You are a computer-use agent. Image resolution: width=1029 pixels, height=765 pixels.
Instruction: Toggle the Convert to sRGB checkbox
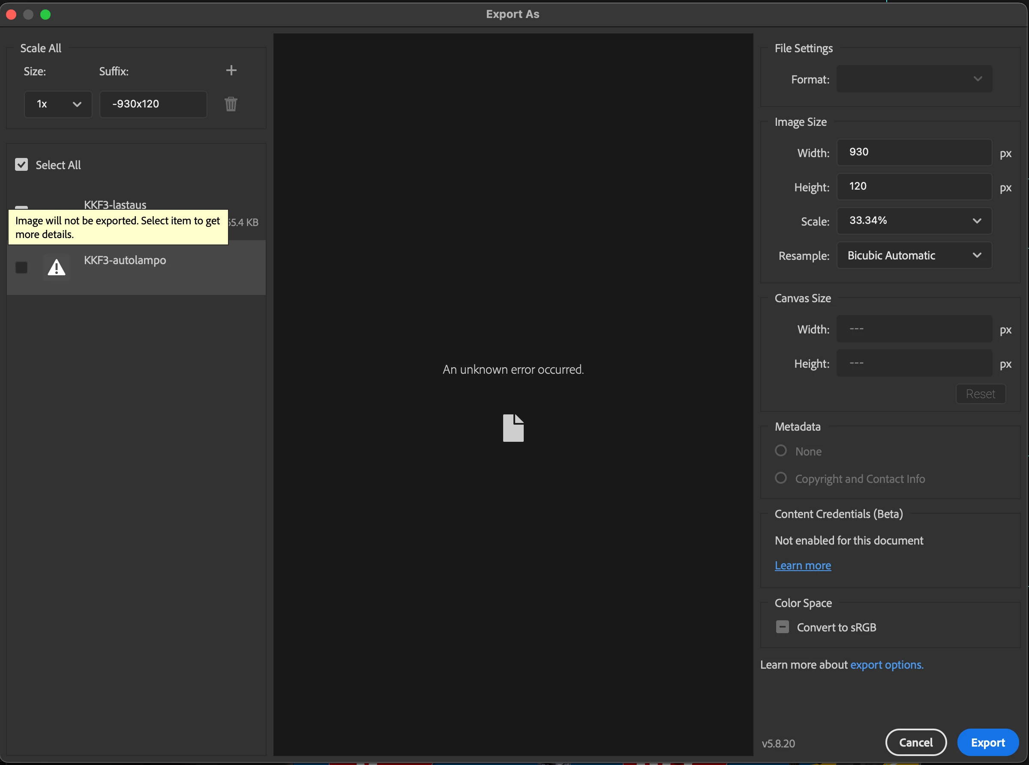783,627
